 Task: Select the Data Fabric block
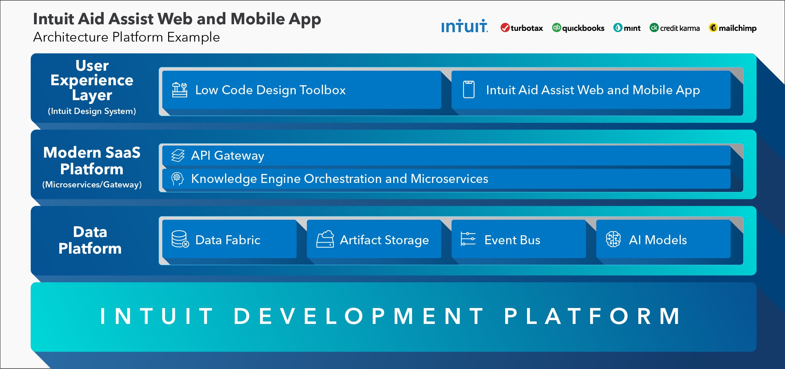coord(230,239)
